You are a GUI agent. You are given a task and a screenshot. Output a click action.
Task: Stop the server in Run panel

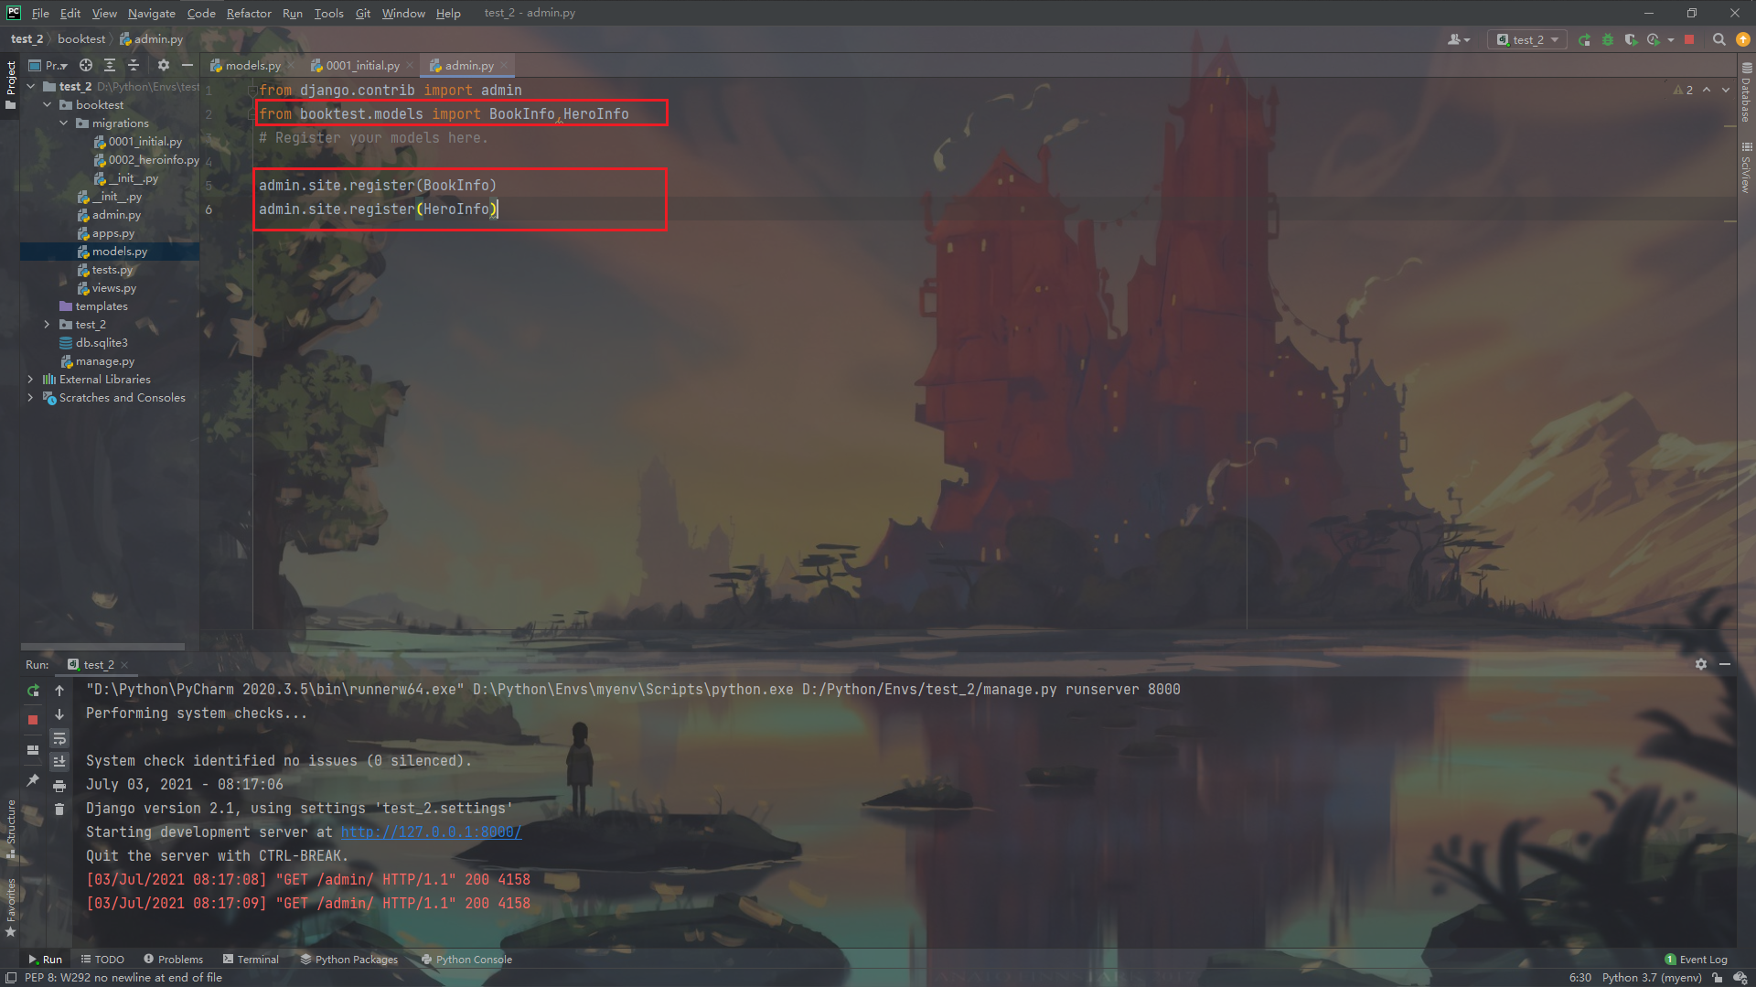click(33, 720)
